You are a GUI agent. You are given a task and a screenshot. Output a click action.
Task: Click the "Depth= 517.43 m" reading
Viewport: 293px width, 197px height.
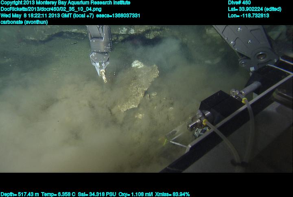click(20, 195)
